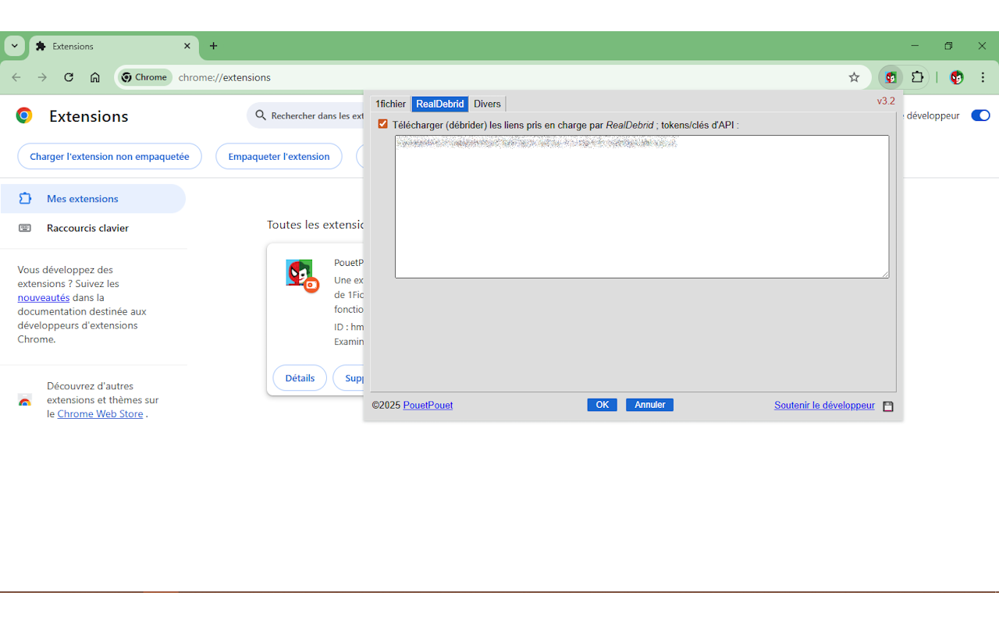Follow the nouveautés link
The width and height of the screenshot is (999, 624).
(x=44, y=297)
